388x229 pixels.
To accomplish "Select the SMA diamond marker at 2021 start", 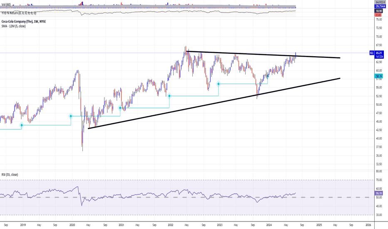I will [120, 108].
